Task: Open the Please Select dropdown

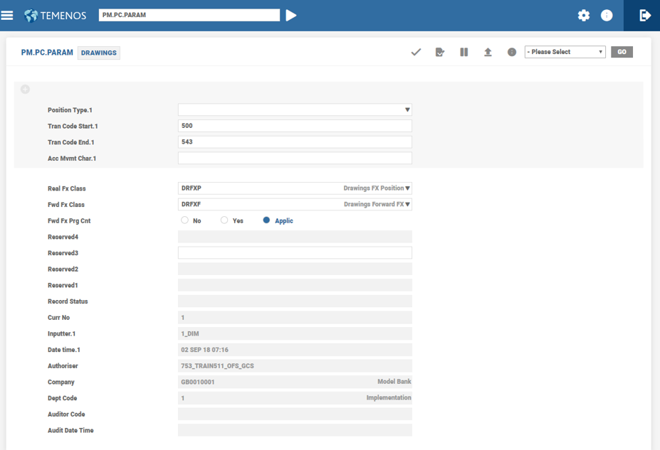Action: 565,52
